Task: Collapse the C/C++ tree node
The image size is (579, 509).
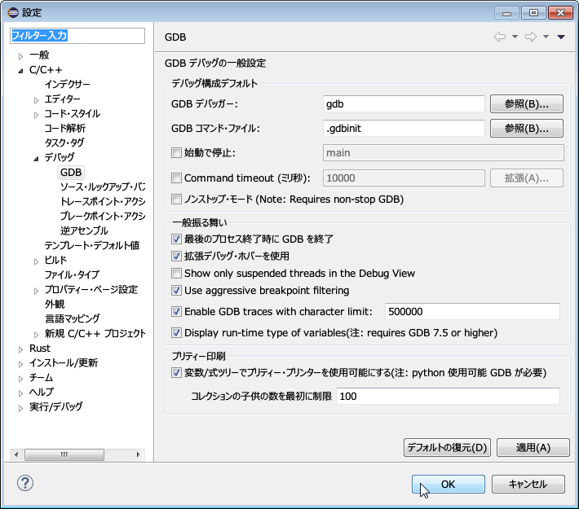Action: point(20,71)
